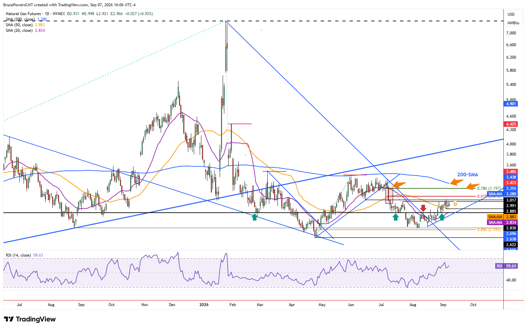
Task: Click the blue 3.355 price label
Action: point(511,188)
